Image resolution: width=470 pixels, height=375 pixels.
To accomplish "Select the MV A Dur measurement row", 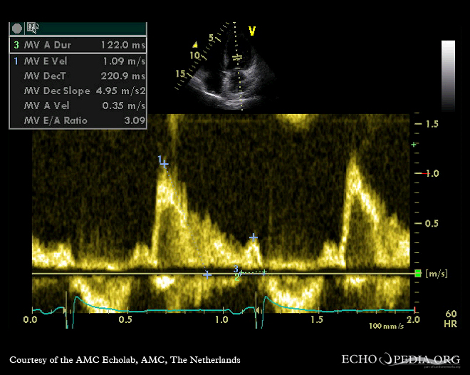I will (x=78, y=44).
